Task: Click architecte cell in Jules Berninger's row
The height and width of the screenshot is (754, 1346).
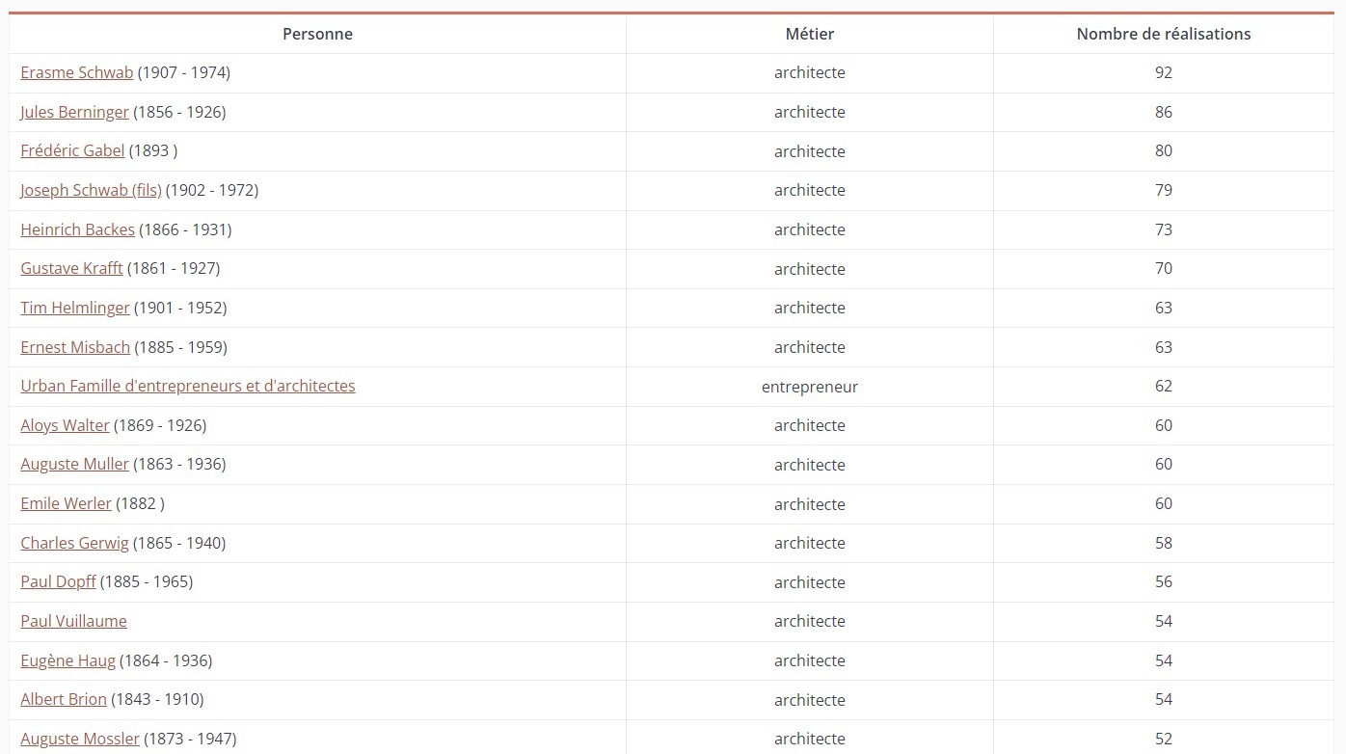Action: 810,112
